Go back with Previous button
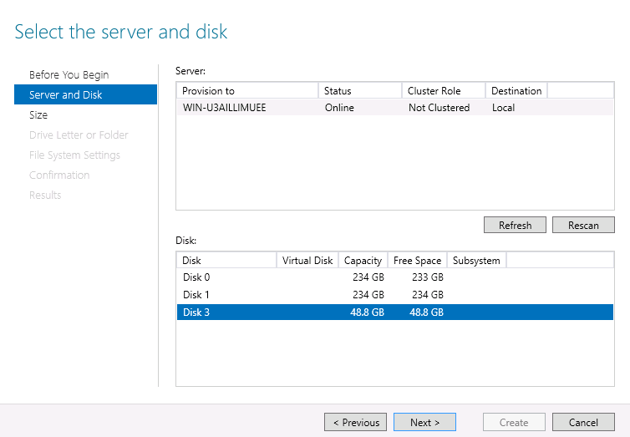Viewport: 630px width, 437px height. 356,422
